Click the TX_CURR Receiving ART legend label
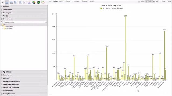 113,8
